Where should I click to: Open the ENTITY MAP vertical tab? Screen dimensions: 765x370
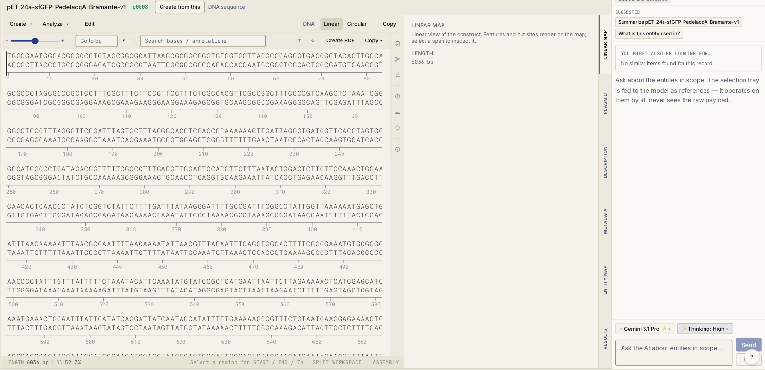[x=605, y=280]
